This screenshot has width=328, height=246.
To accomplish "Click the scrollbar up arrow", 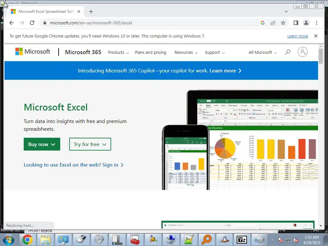I will coord(321,46).
